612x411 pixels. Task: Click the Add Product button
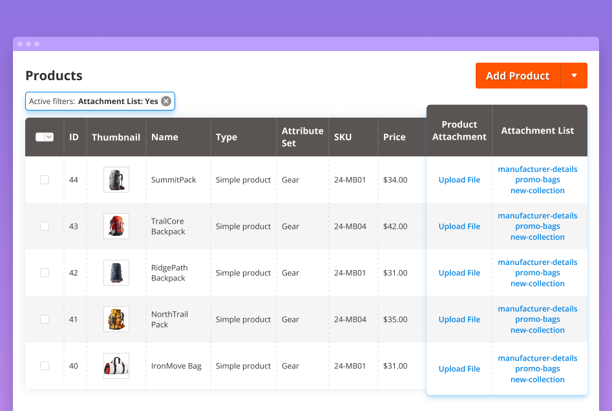(518, 76)
